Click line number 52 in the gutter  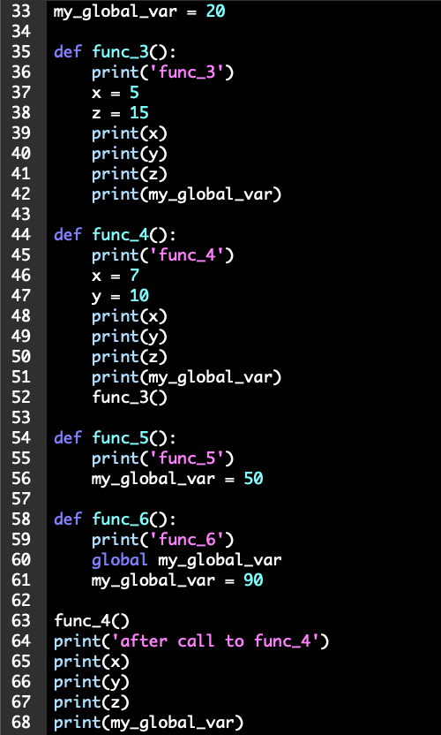pos(21,397)
